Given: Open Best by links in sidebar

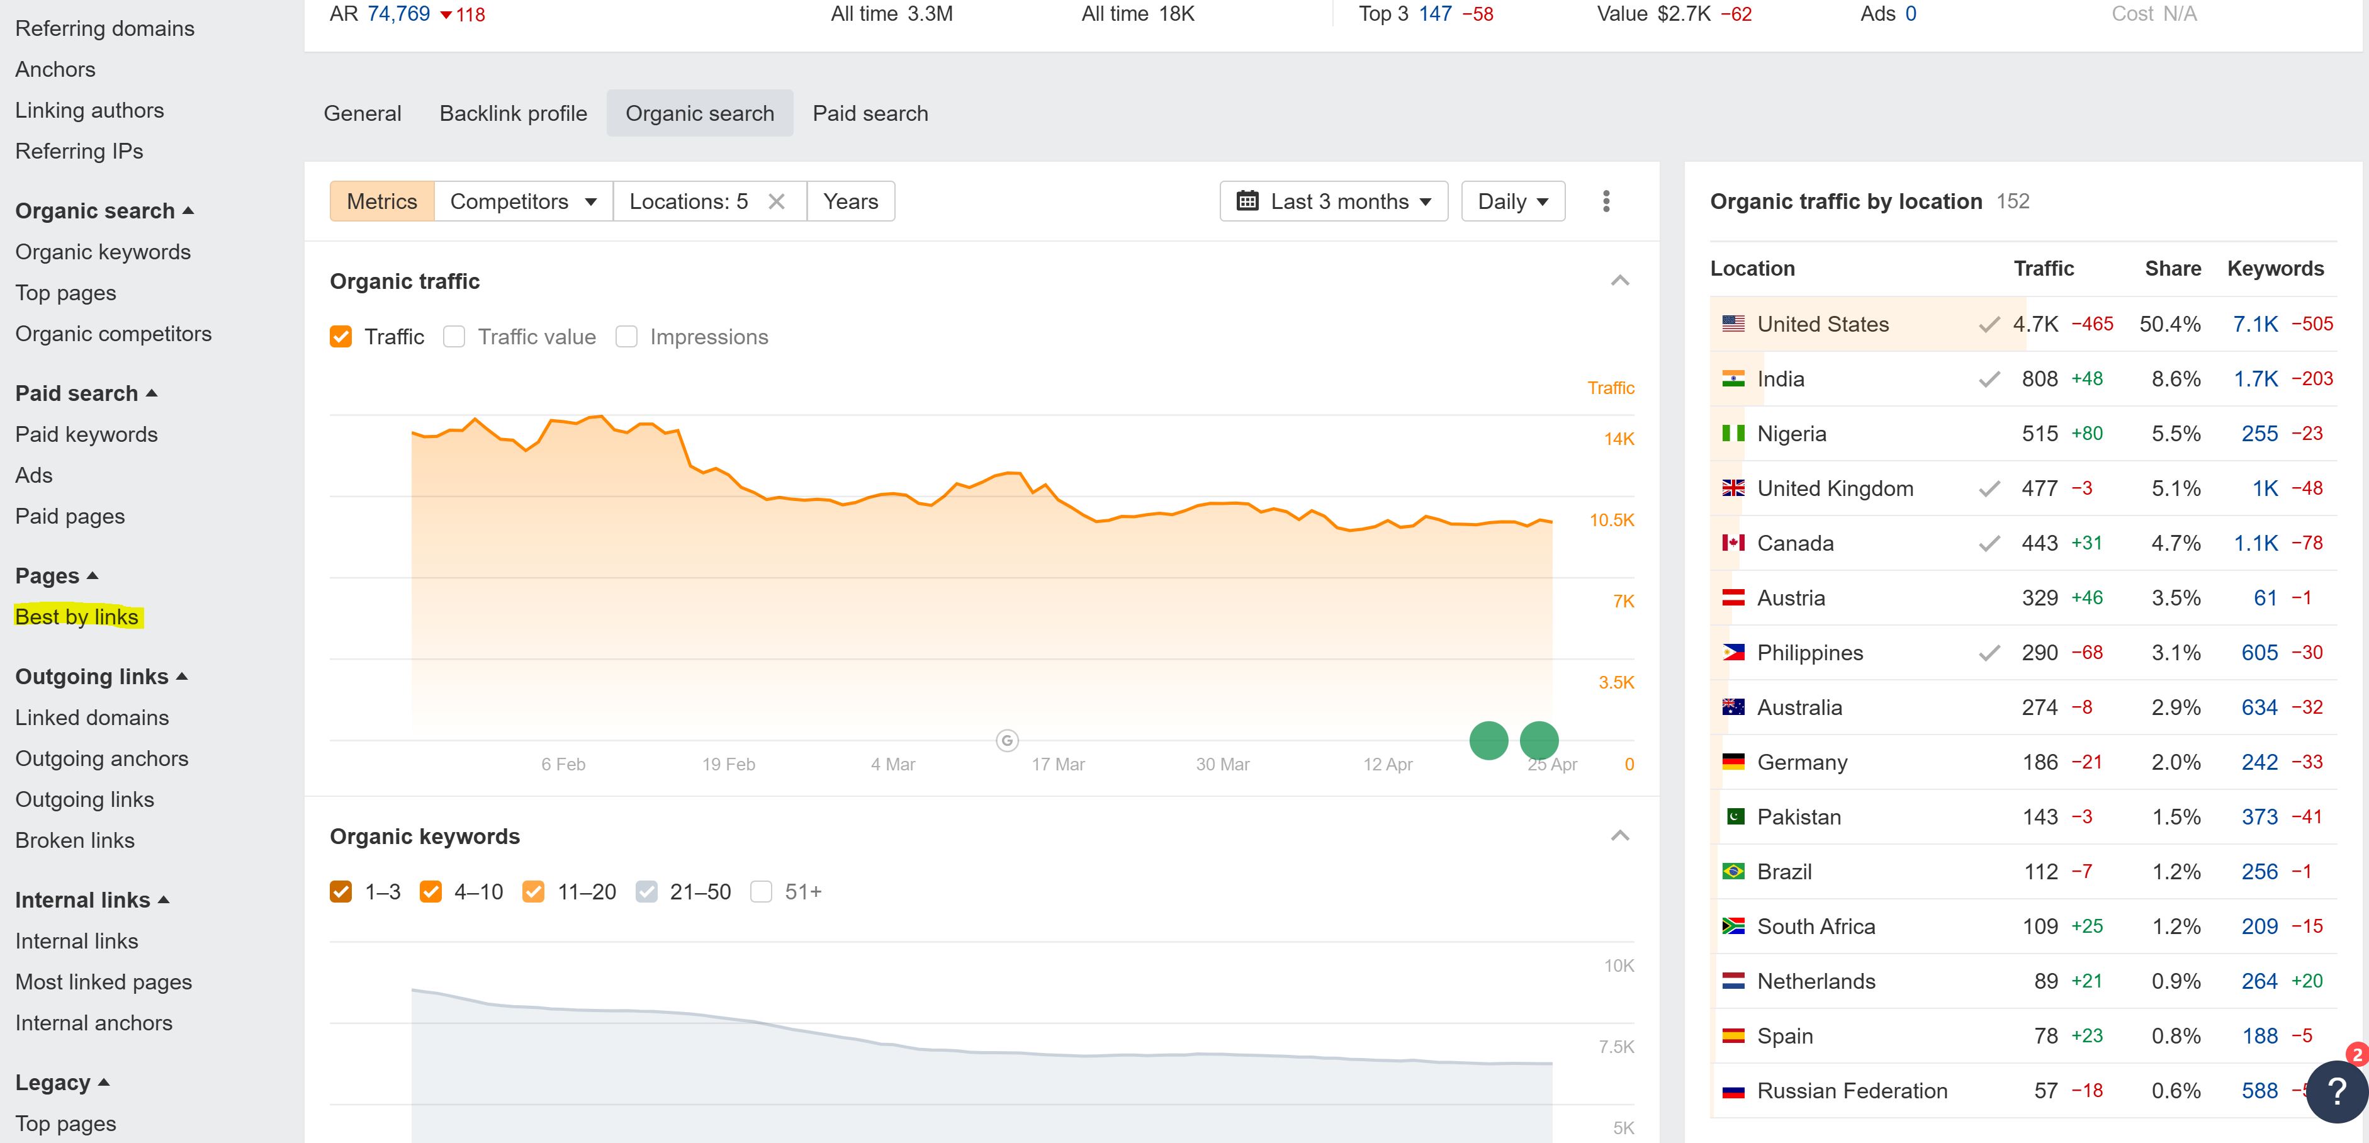Looking at the screenshot, I should (76, 616).
